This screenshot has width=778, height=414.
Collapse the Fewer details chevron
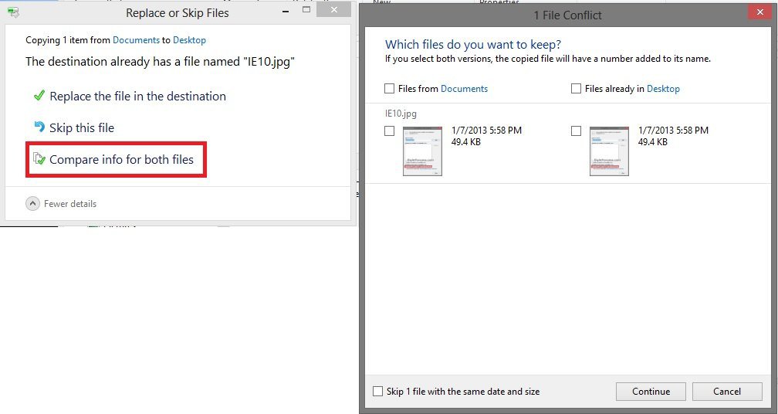[32, 204]
